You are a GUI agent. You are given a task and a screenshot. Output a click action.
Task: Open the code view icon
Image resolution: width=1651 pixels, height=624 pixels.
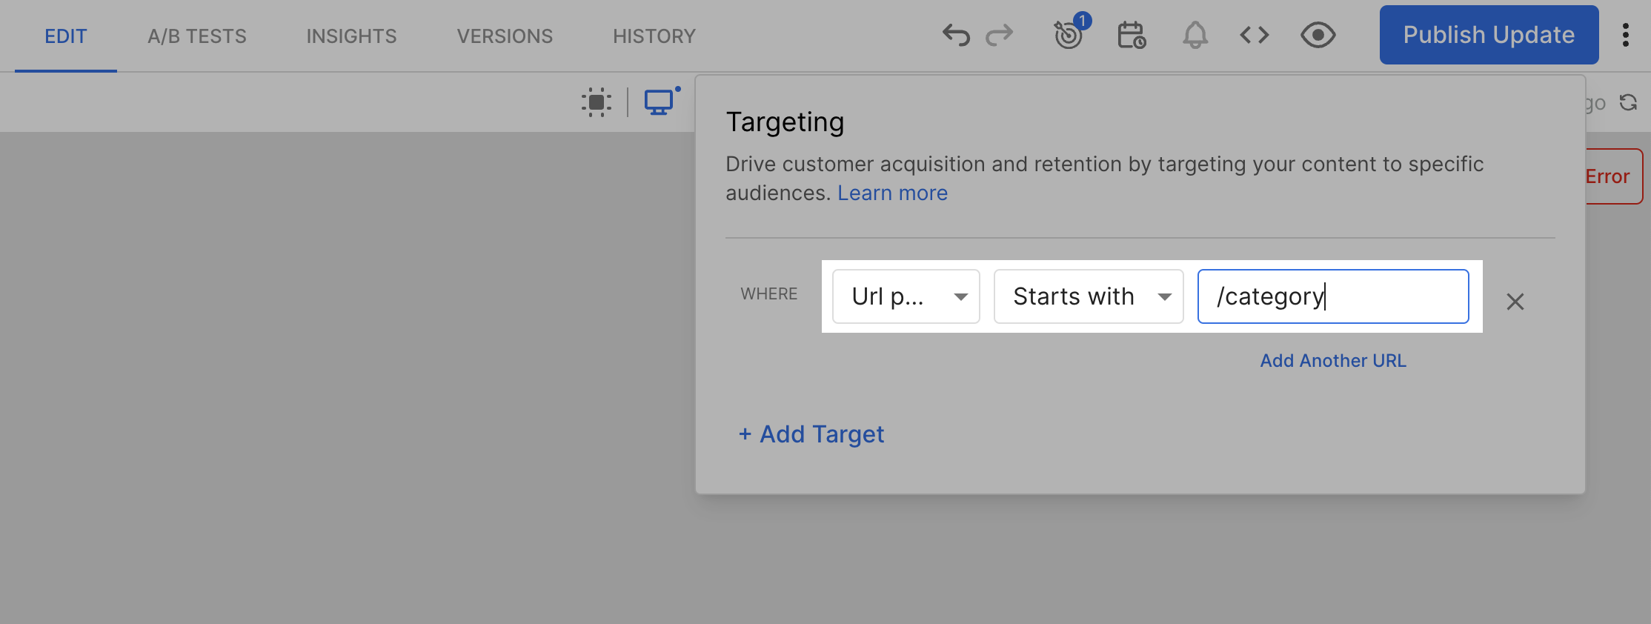[1255, 35]
